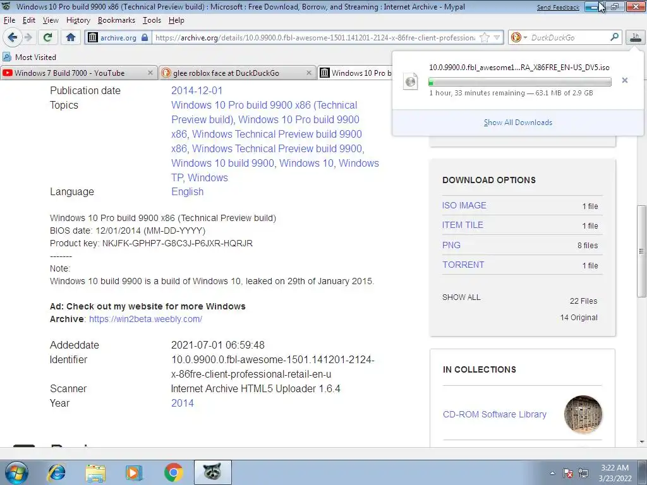Open the TORRENT download option
The image size is (647, 485).
point(463,265)
